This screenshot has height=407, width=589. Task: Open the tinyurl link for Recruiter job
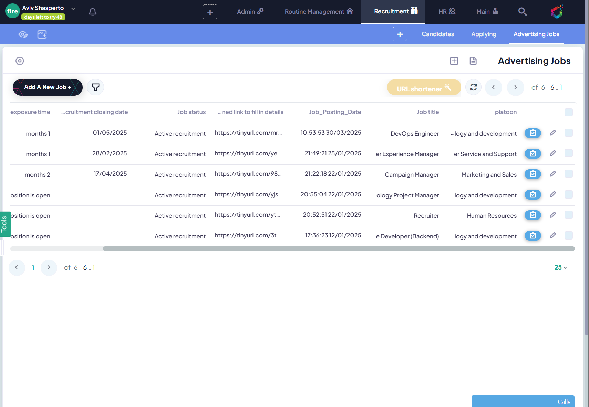pyautogui.click(x=247, y=215)
